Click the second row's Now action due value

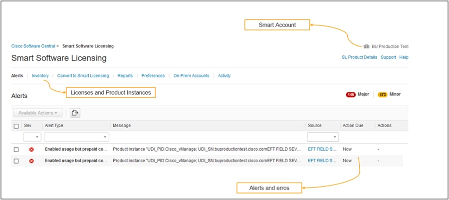pos(347,161)
